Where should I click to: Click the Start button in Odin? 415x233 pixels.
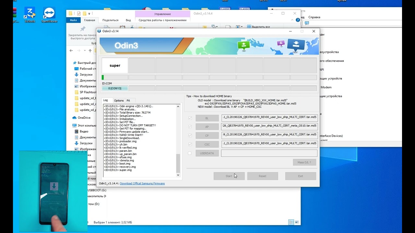pos(229,176)
